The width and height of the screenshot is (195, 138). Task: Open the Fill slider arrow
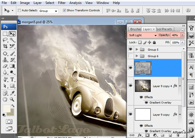pos(182,42)
